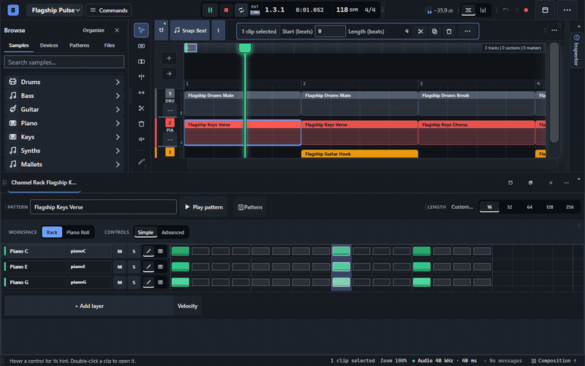Open the Inspector panel

point(576,50)
